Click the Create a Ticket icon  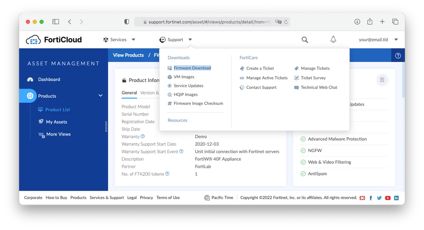(242, 68)
